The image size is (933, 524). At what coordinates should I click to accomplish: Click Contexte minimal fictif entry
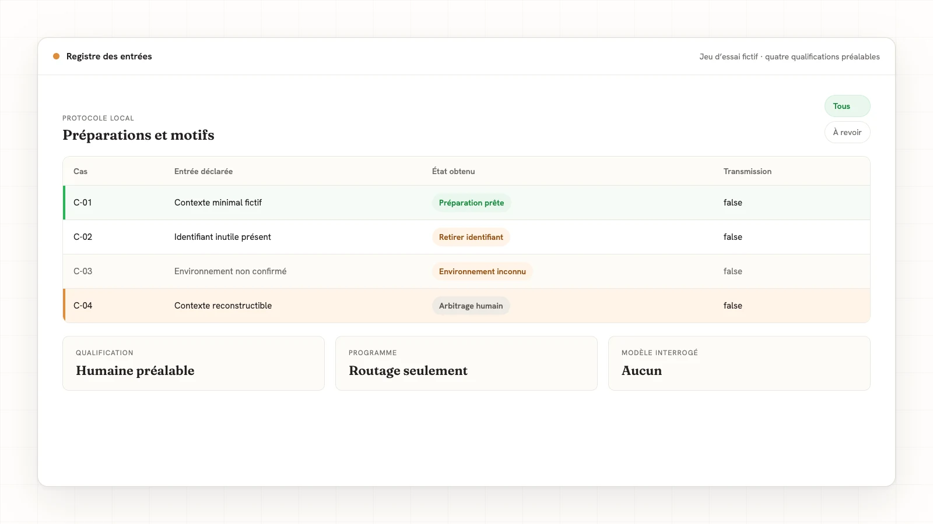click(218, 203)
